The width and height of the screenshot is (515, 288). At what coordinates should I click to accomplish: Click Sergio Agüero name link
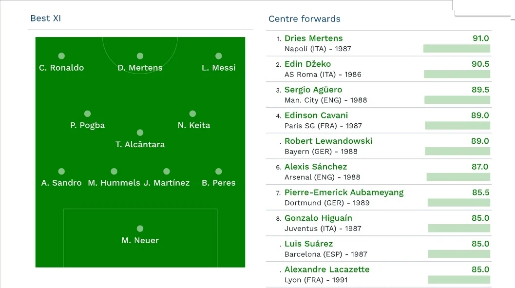(x=313, y=90)
